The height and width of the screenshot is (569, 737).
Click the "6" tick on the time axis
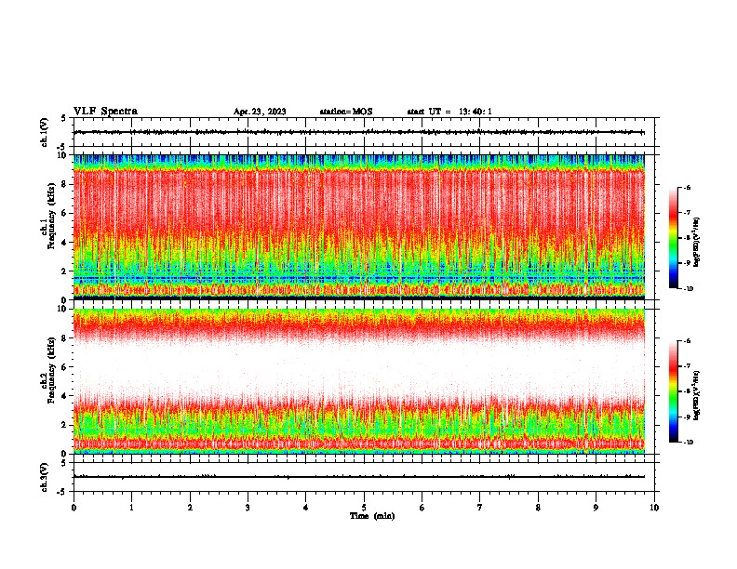(422, 508)
